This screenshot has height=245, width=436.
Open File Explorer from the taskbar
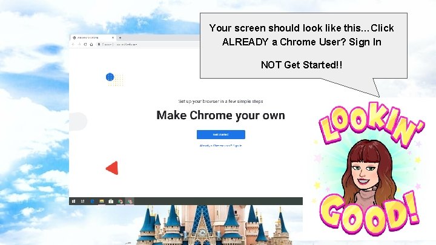102,201
